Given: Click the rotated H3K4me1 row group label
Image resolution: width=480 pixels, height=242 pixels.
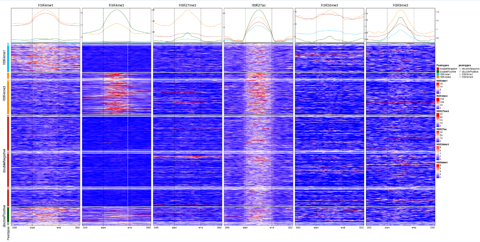Looking at the screenshot, I should click(x=4, y=58).
